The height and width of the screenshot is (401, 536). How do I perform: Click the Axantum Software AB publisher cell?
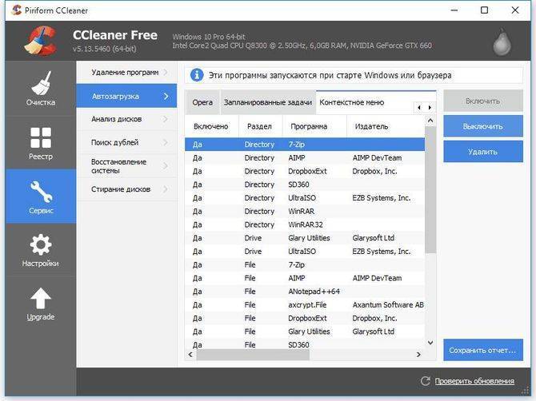(x=388, y=305)
